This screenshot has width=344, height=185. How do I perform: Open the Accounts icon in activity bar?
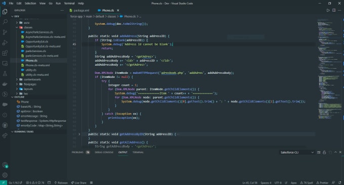click(x=5, y=165)
